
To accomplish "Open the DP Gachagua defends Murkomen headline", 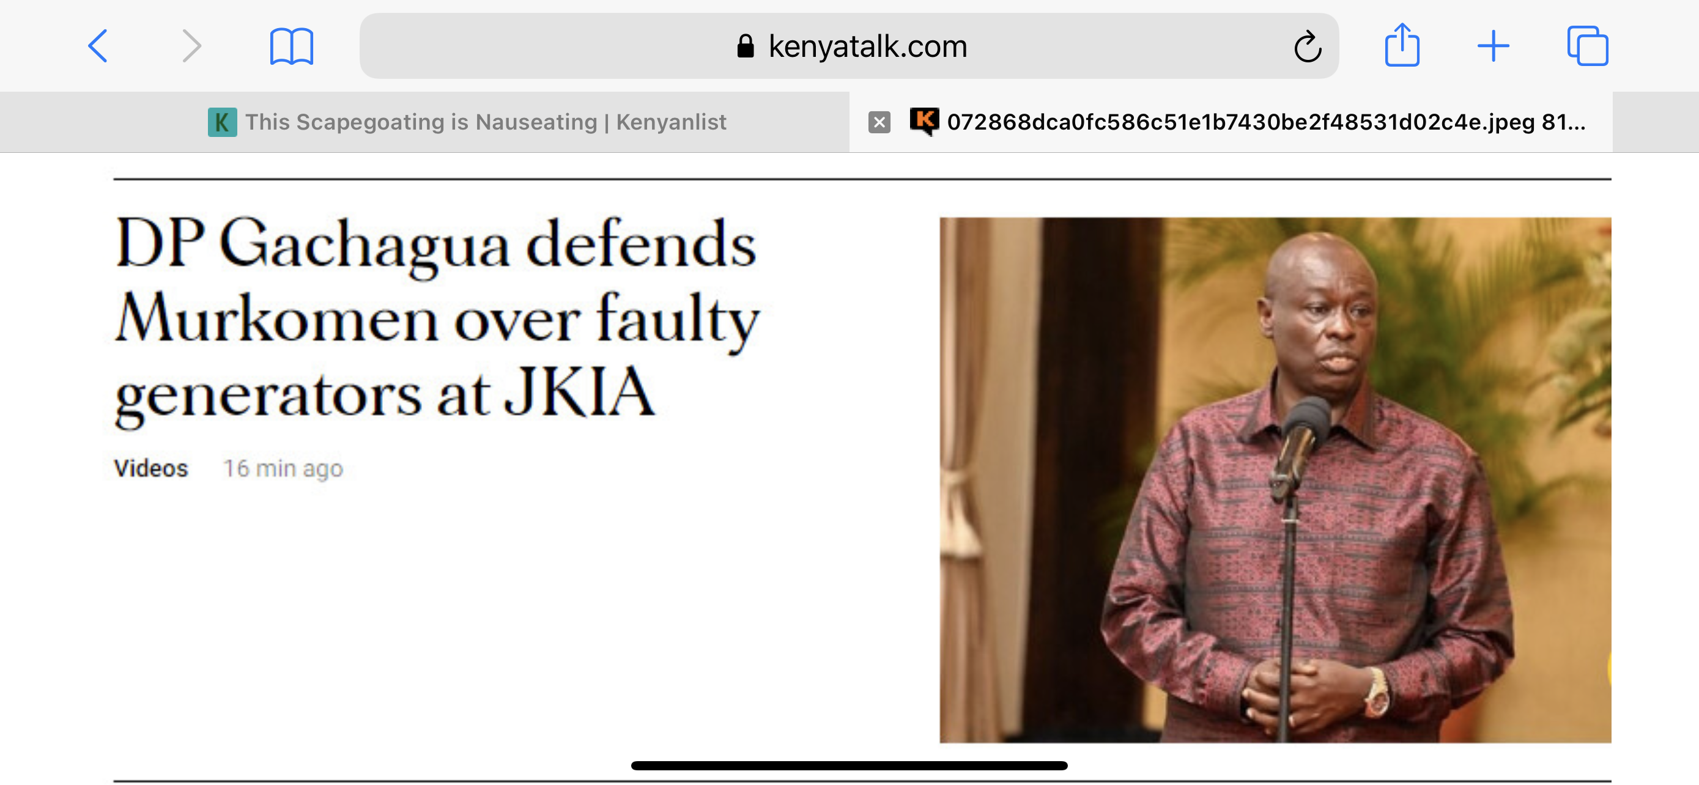I will 437,319.
